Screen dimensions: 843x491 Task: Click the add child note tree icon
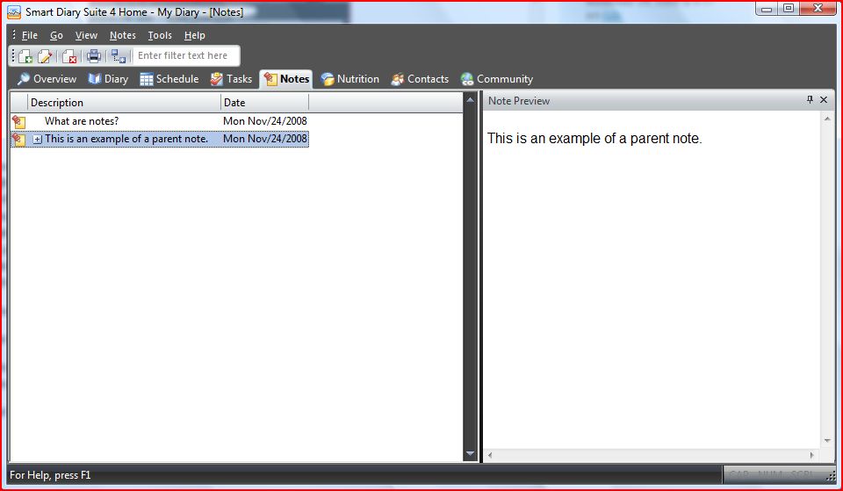119,56
